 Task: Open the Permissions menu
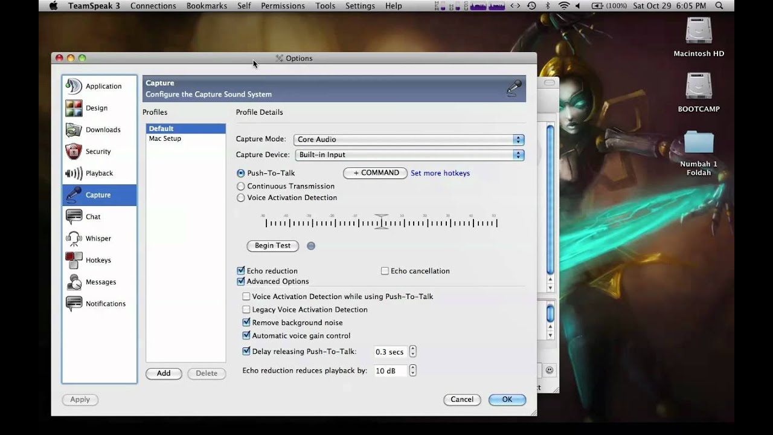(x=283, y=5)
